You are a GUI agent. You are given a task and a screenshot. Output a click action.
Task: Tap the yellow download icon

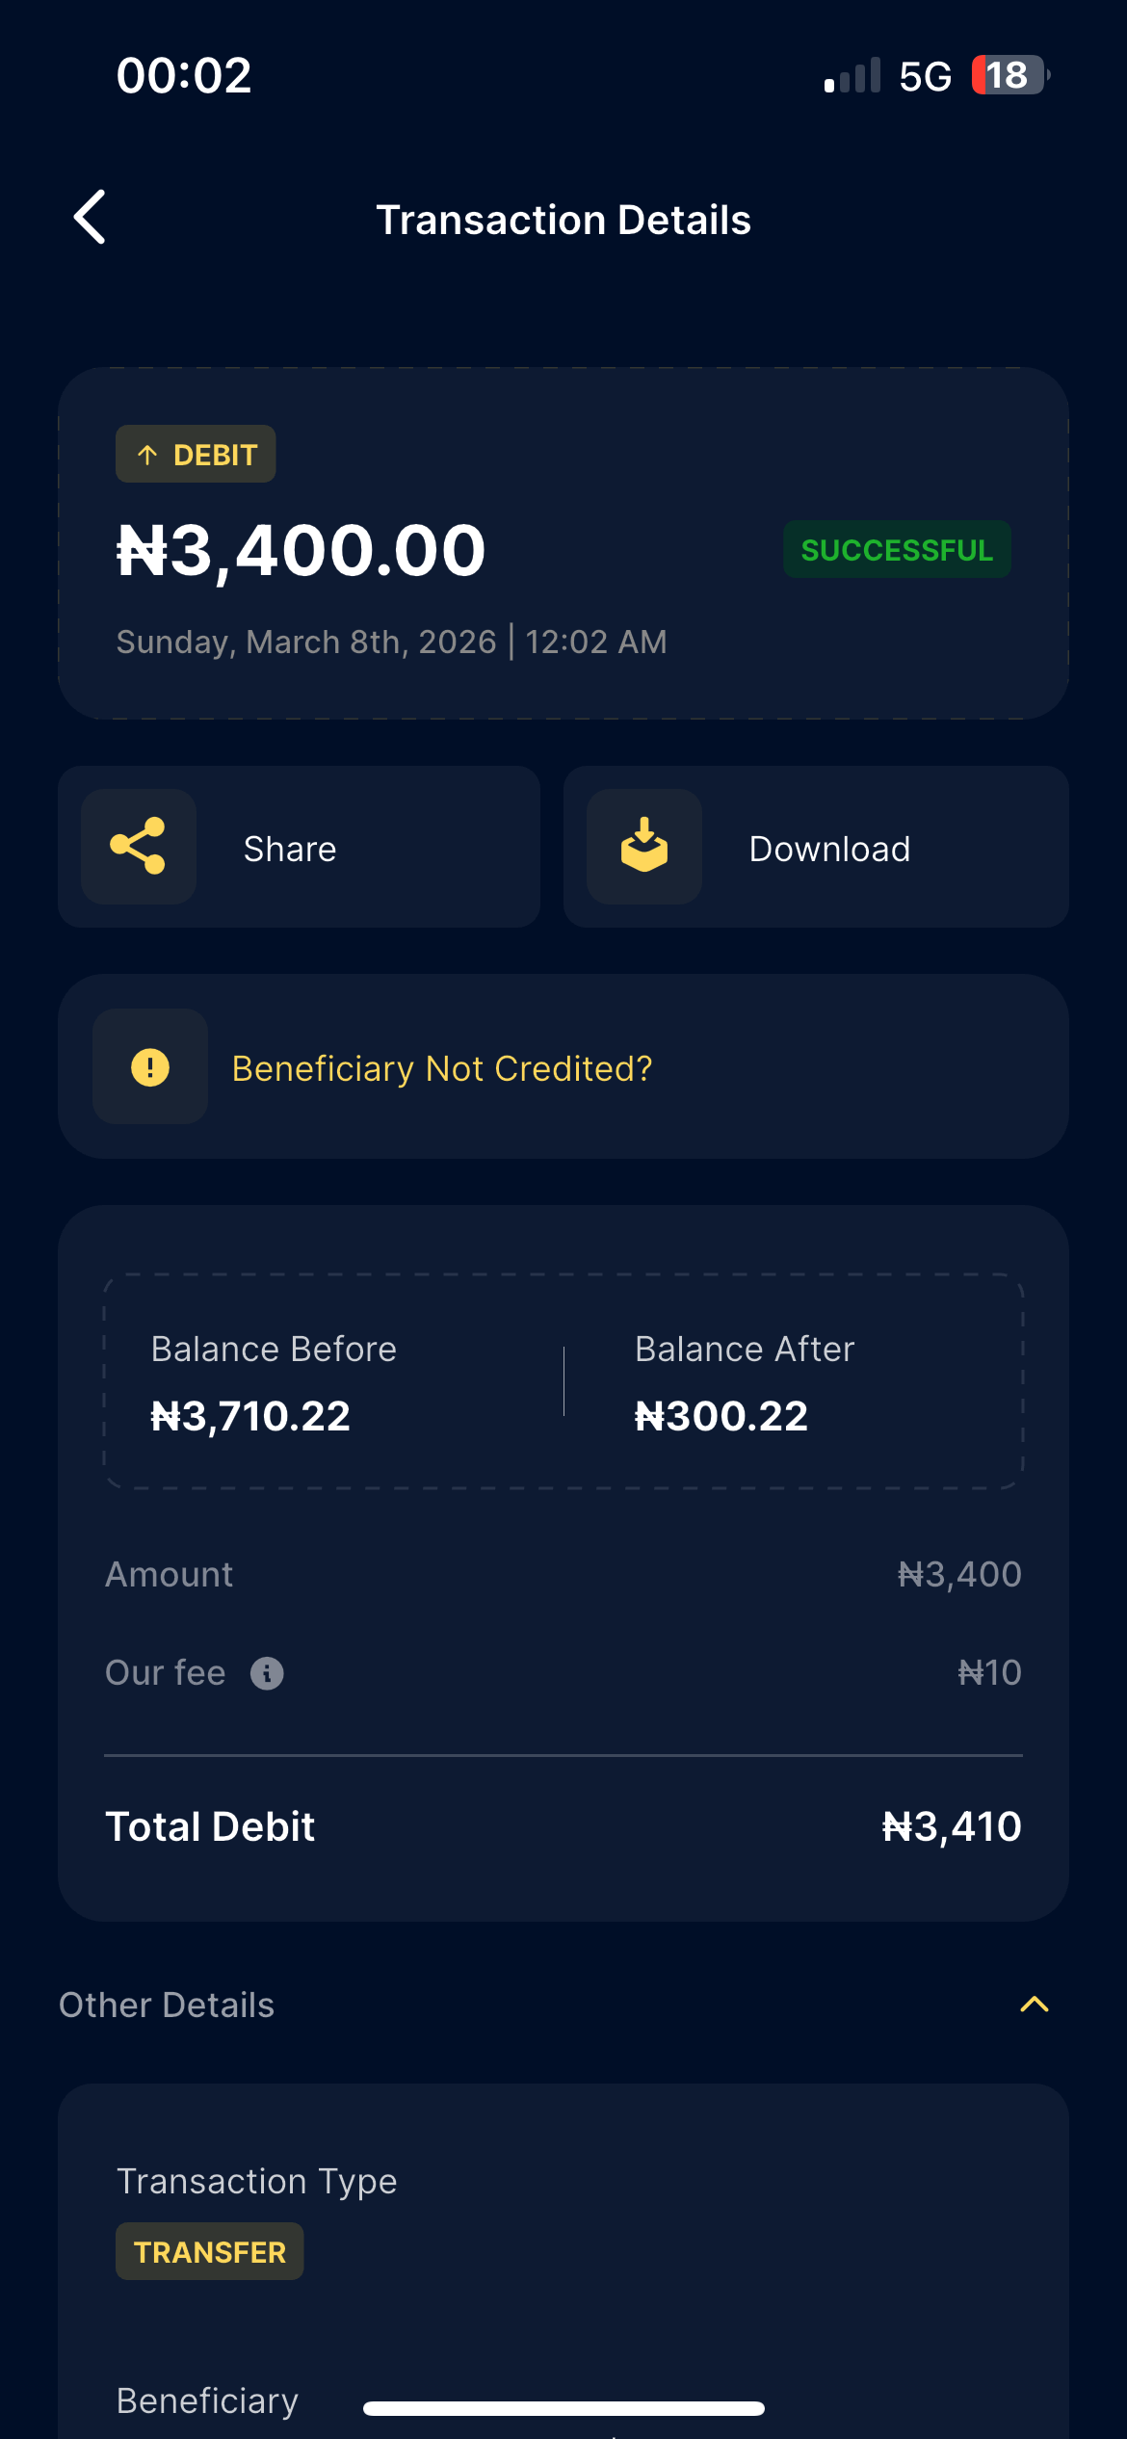(644, 847)
